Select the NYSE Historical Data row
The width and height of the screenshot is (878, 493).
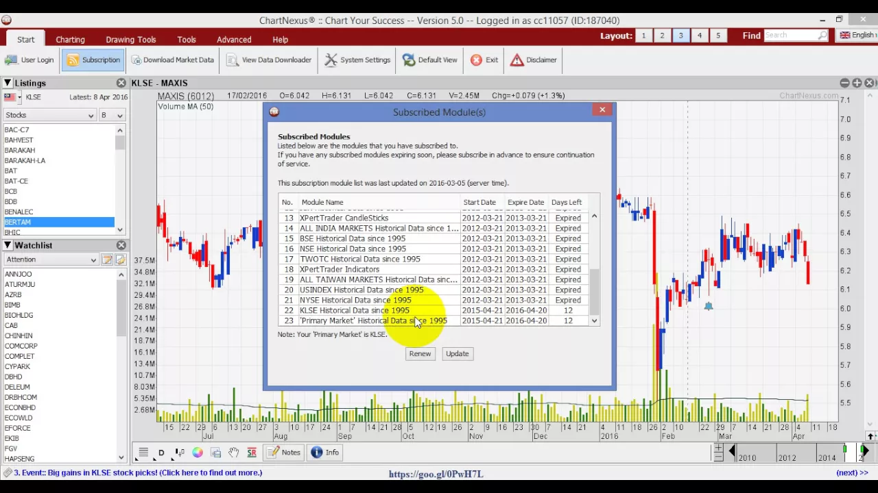tap(434, 300)
